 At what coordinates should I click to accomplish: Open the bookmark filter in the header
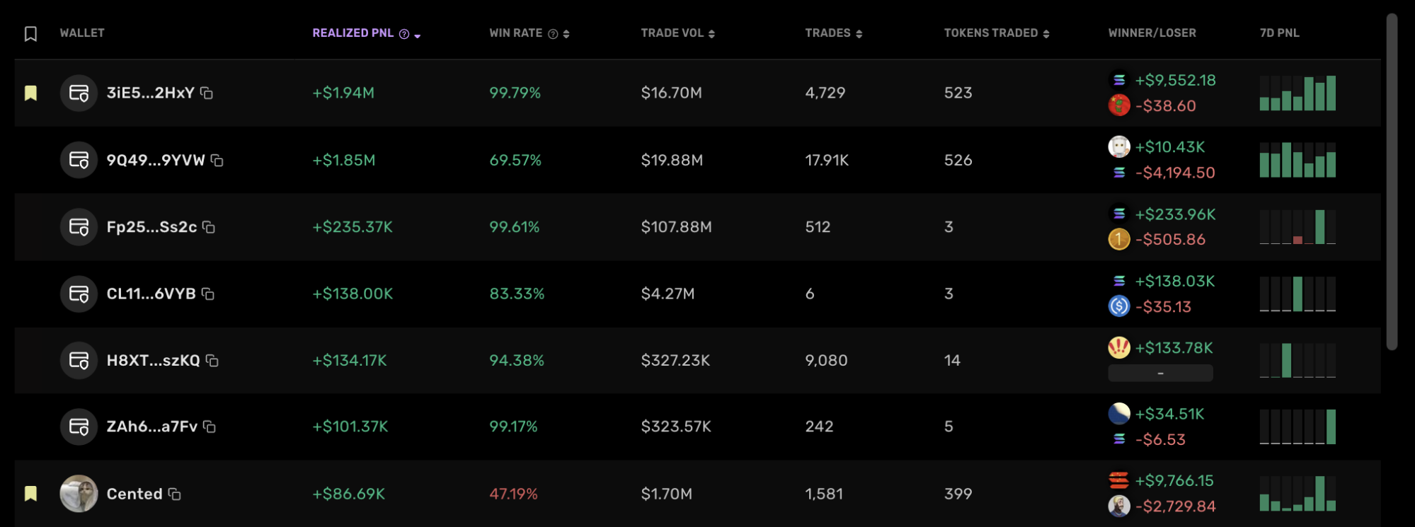pos(30,32)
